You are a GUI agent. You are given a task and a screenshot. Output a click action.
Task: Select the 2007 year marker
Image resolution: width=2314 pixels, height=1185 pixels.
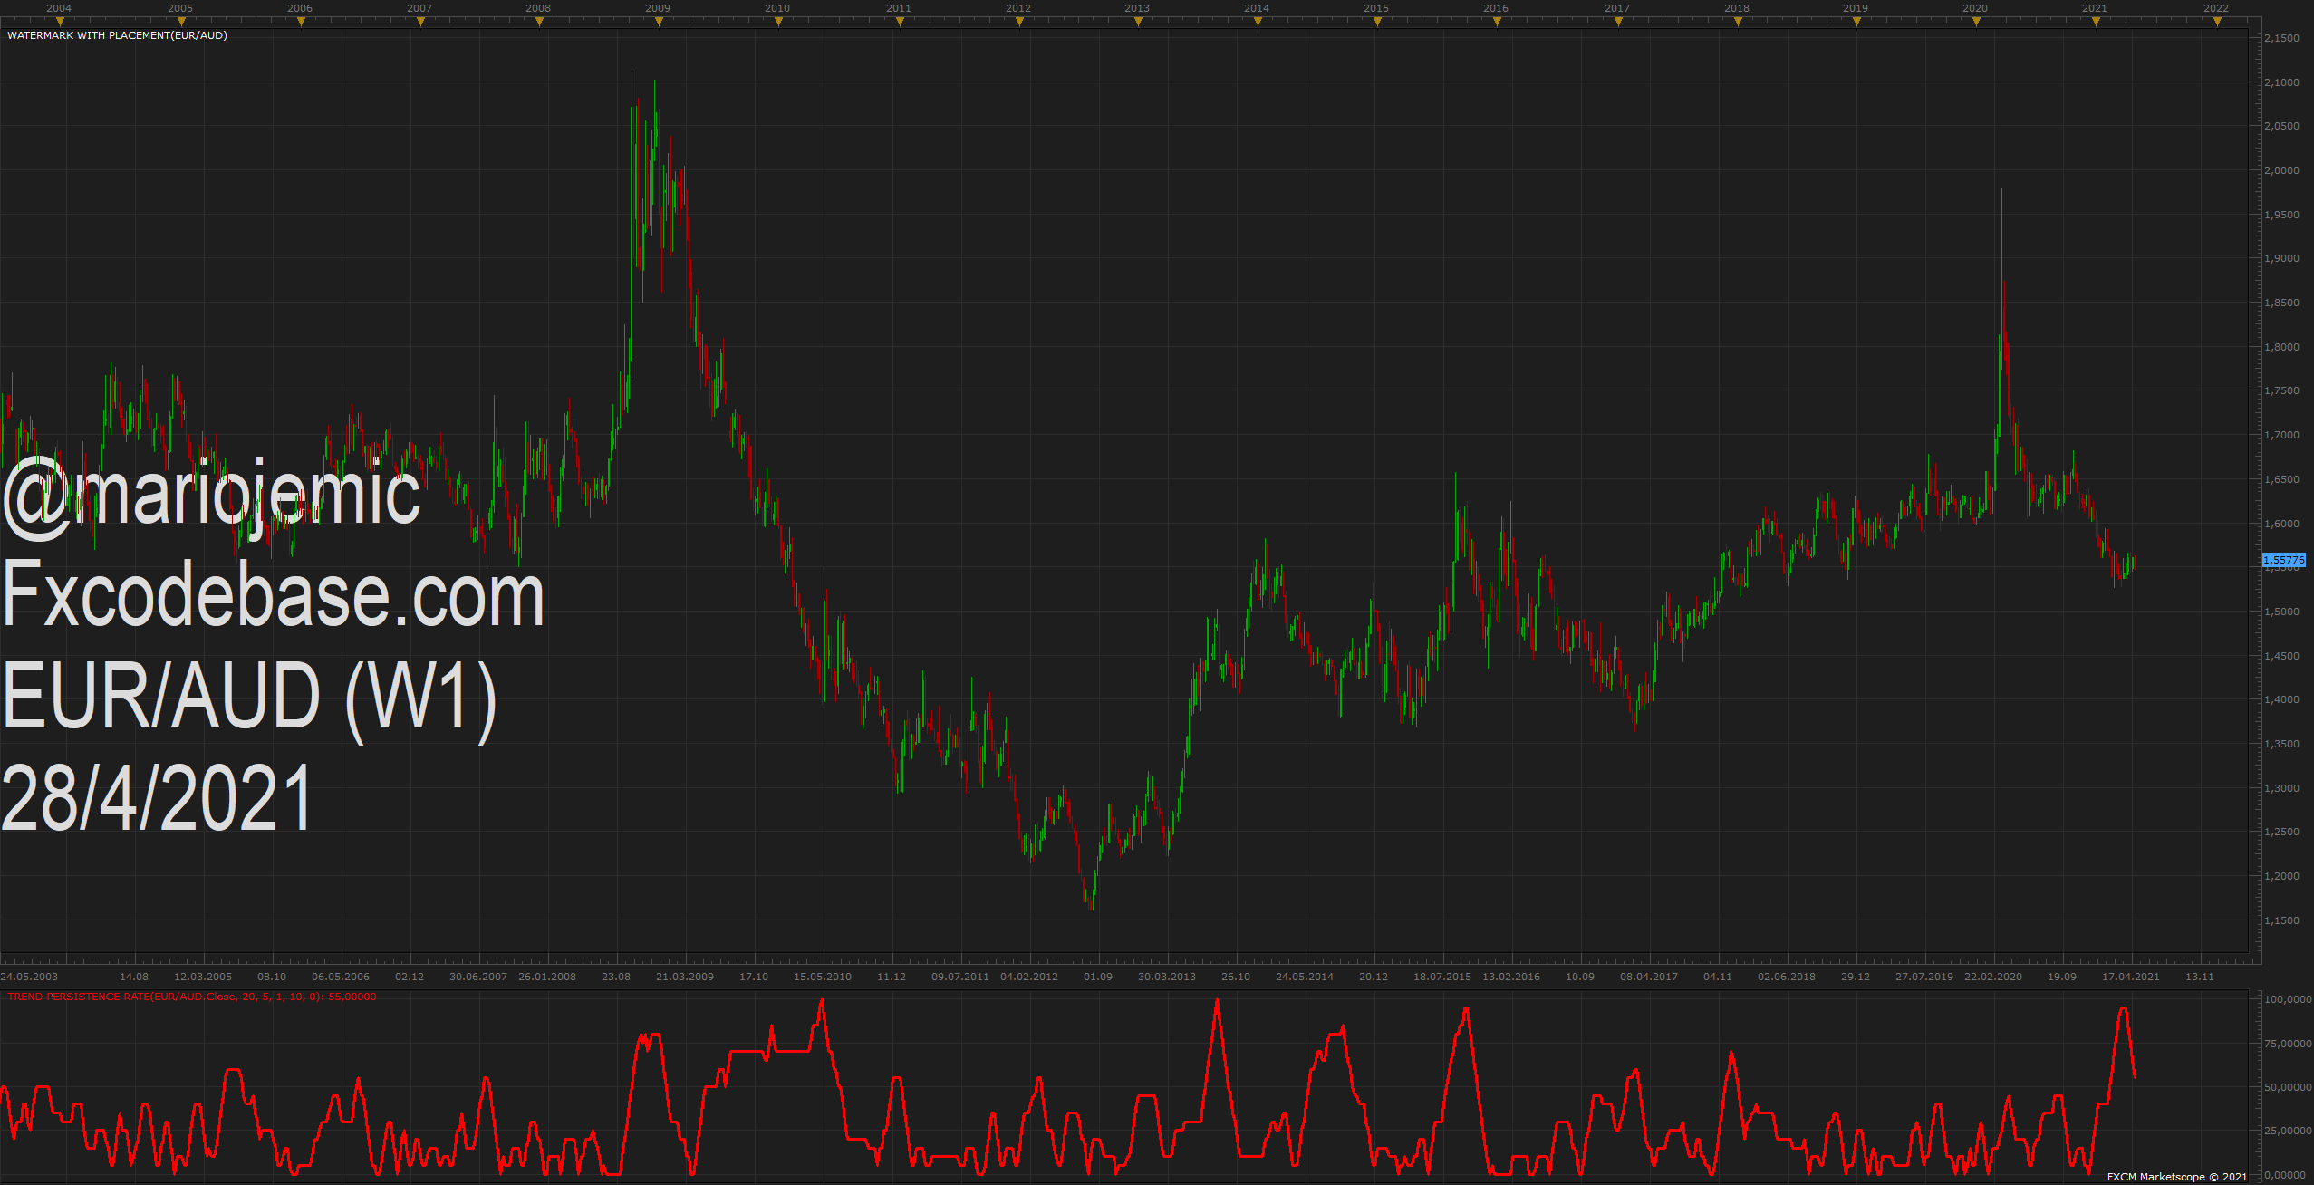pos(419,8)
